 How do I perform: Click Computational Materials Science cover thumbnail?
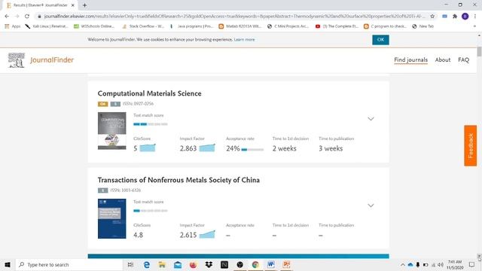[x=112, y=131]
